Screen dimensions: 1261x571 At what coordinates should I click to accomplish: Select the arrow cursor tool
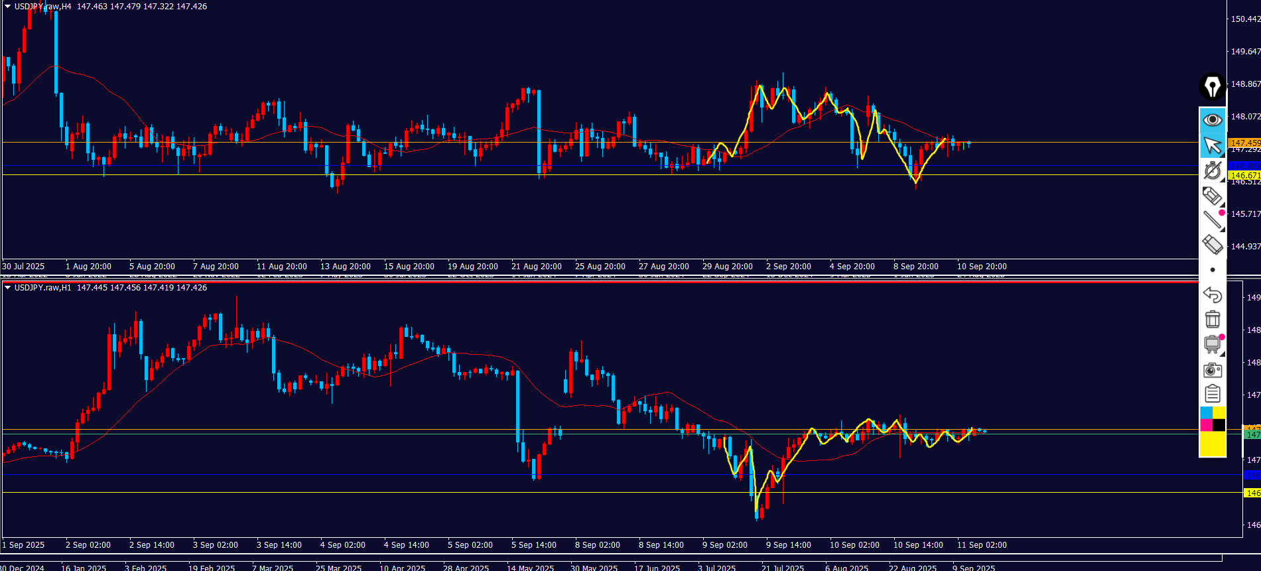click(x=1213, y=145)
